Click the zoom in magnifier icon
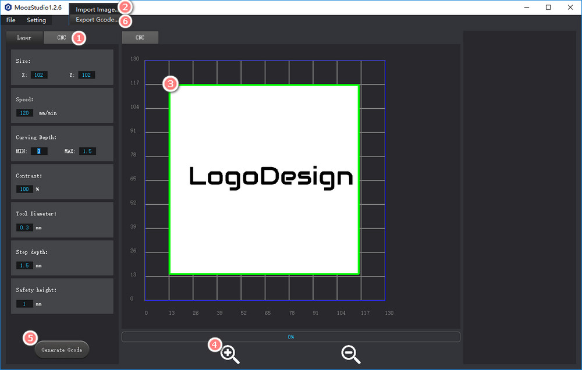This screenshot has width=582, height=370. click(x=230, y=354)
